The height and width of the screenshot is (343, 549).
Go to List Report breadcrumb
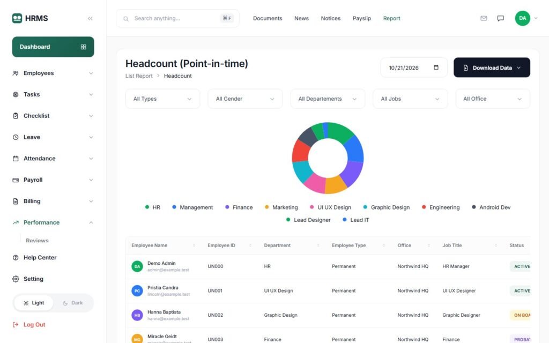(139, 76)
